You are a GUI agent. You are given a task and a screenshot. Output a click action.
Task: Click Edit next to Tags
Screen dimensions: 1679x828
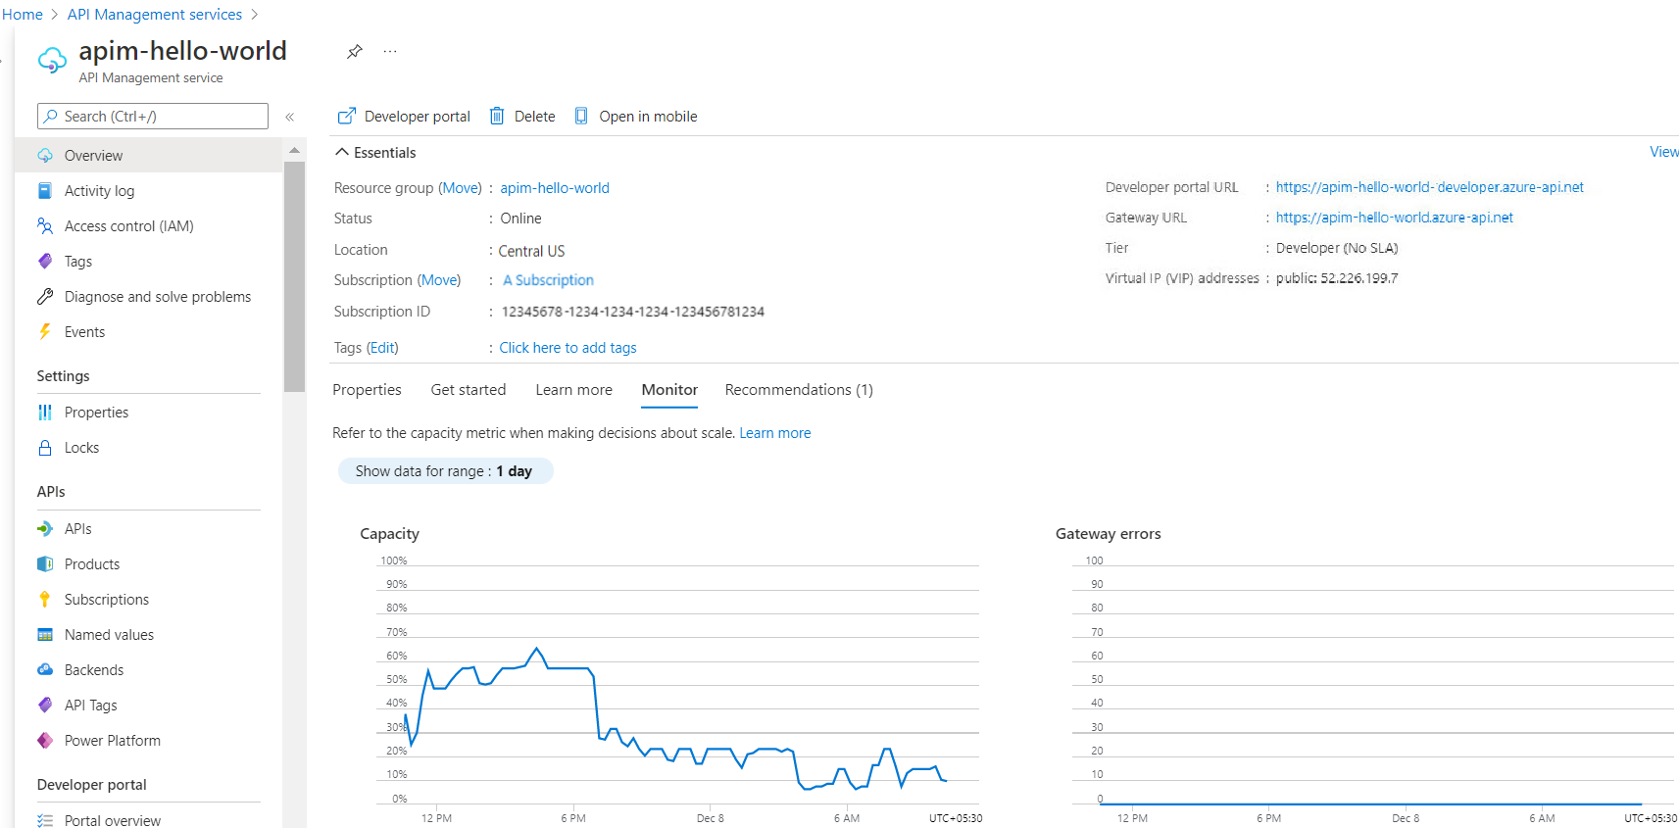[382, 348]
